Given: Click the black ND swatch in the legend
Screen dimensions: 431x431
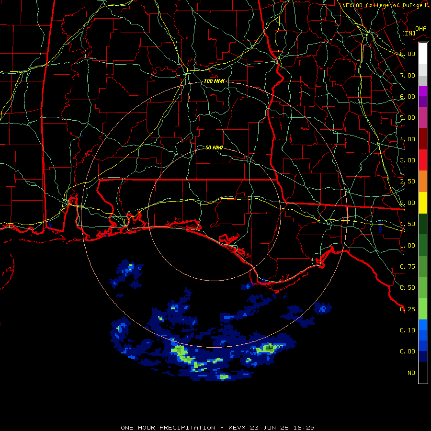Looking at the screenshot, I should click(423, 373).
